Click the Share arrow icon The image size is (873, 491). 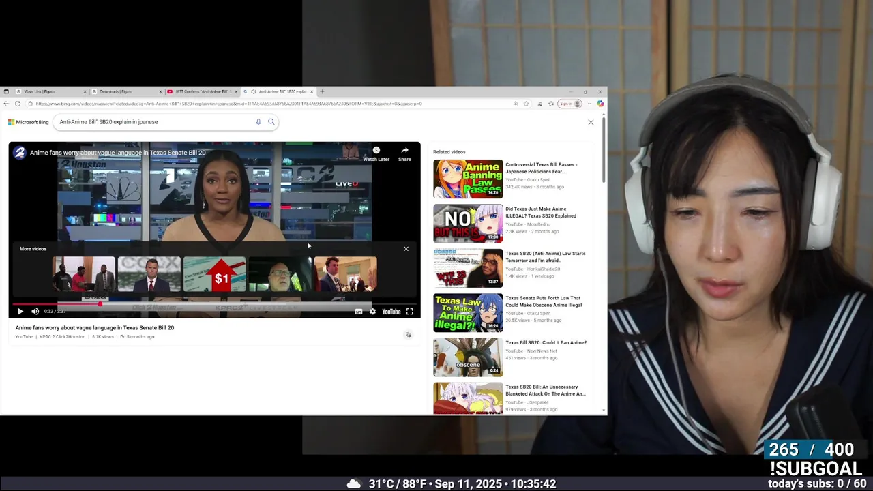coord(404,151)
